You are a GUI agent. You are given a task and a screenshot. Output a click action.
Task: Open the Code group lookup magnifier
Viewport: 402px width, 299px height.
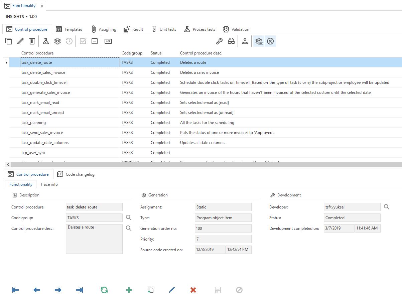pyautogui.click(x=129, y=218)
